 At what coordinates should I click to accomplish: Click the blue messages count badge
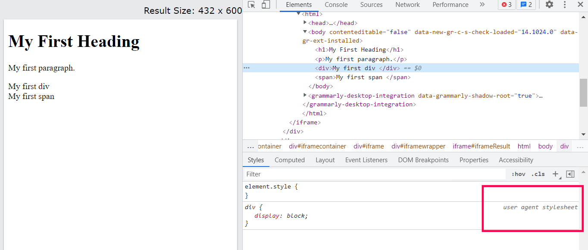point(526,5)
